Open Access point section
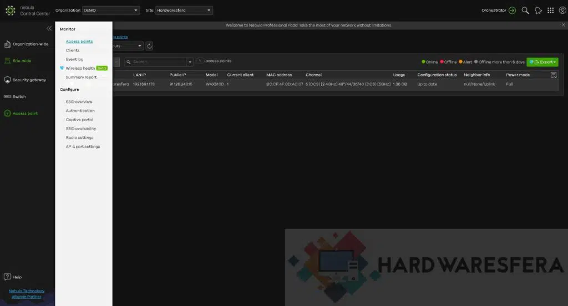The width and height of the screenshot is (568, 306). click(21, 113)
